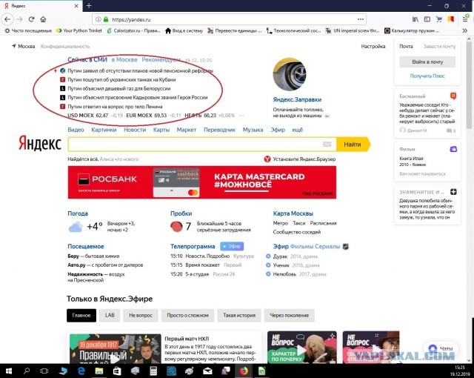This screenshot has height=378, width=474.
Task: Open the Чаты chat button
Action: click(441, 348)
